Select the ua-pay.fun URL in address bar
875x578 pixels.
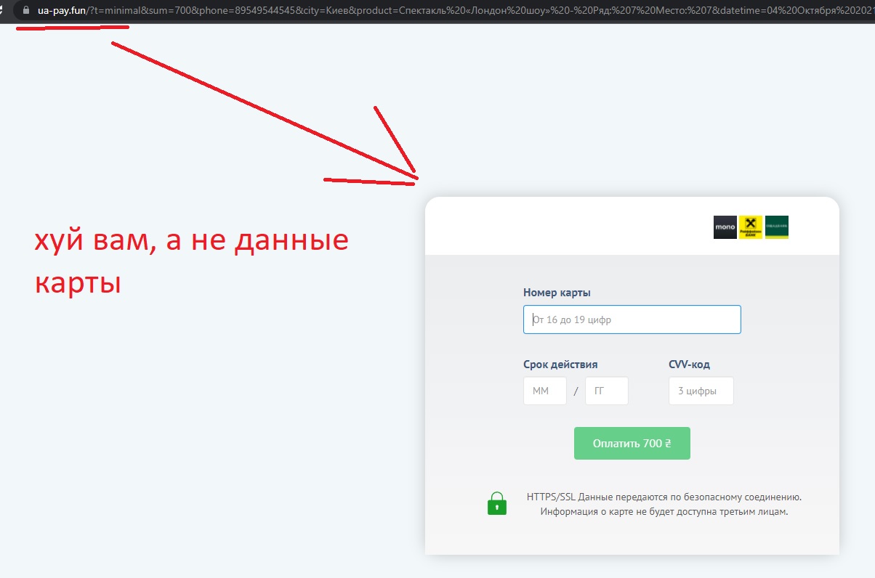tap(62, 11)
